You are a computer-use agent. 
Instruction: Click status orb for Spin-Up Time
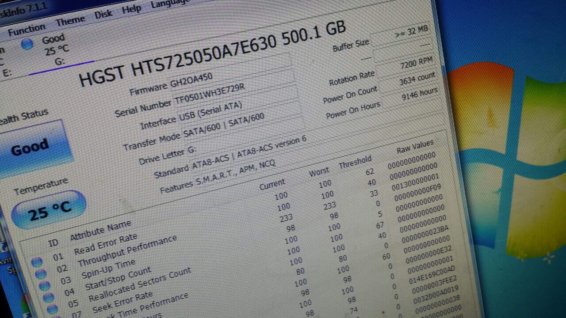pyautogui.click(x=45, y=286)
